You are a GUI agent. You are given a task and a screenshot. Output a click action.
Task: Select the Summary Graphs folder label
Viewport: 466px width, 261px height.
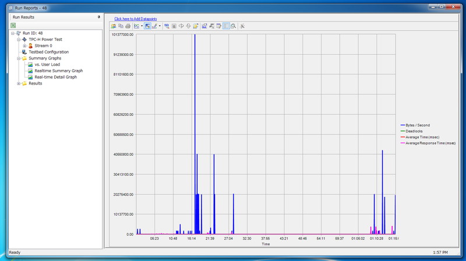[x=45, y=58]
